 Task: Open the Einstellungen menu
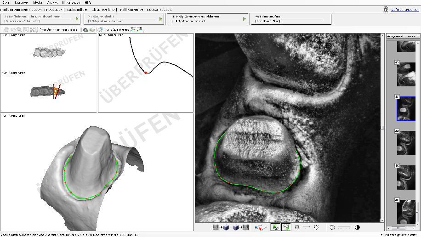tap(71, 2)
